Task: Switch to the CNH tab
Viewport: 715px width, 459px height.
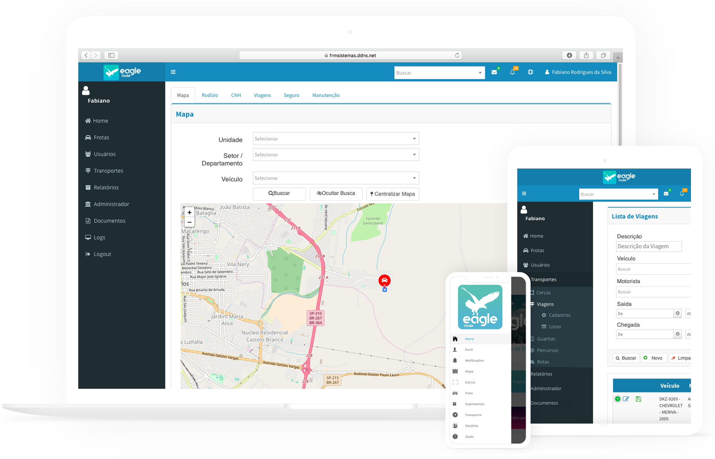Action: [236, 95]
